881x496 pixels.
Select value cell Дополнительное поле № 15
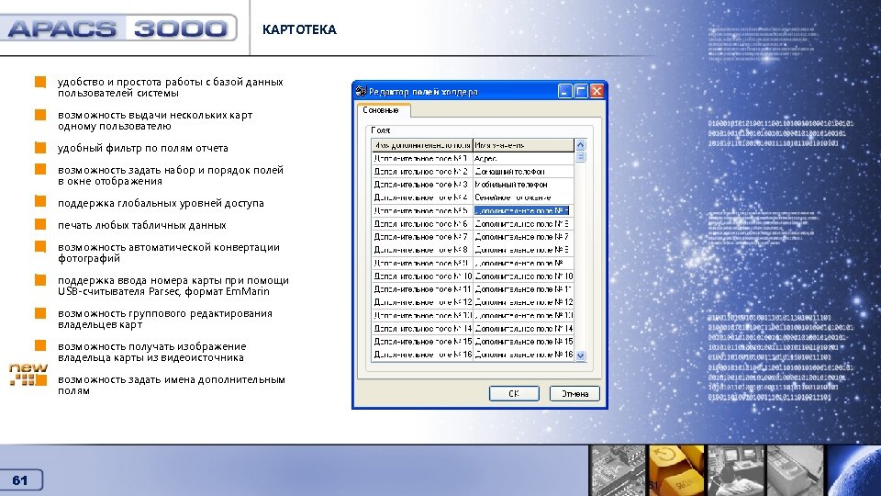coord(523,342)
